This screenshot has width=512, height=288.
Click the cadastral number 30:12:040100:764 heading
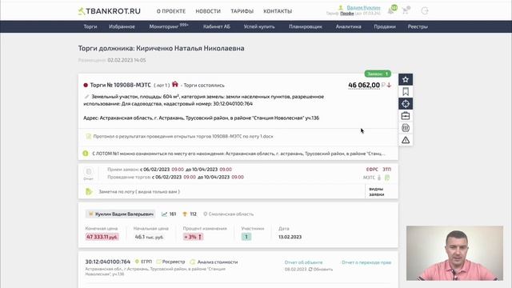pyautogui.click(x=108, y=262)
